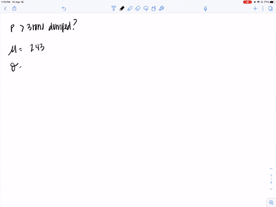This screenshot has width=276, height=207.
Task: Start audio recording with microphone
Action: click(x=205, y=9)
